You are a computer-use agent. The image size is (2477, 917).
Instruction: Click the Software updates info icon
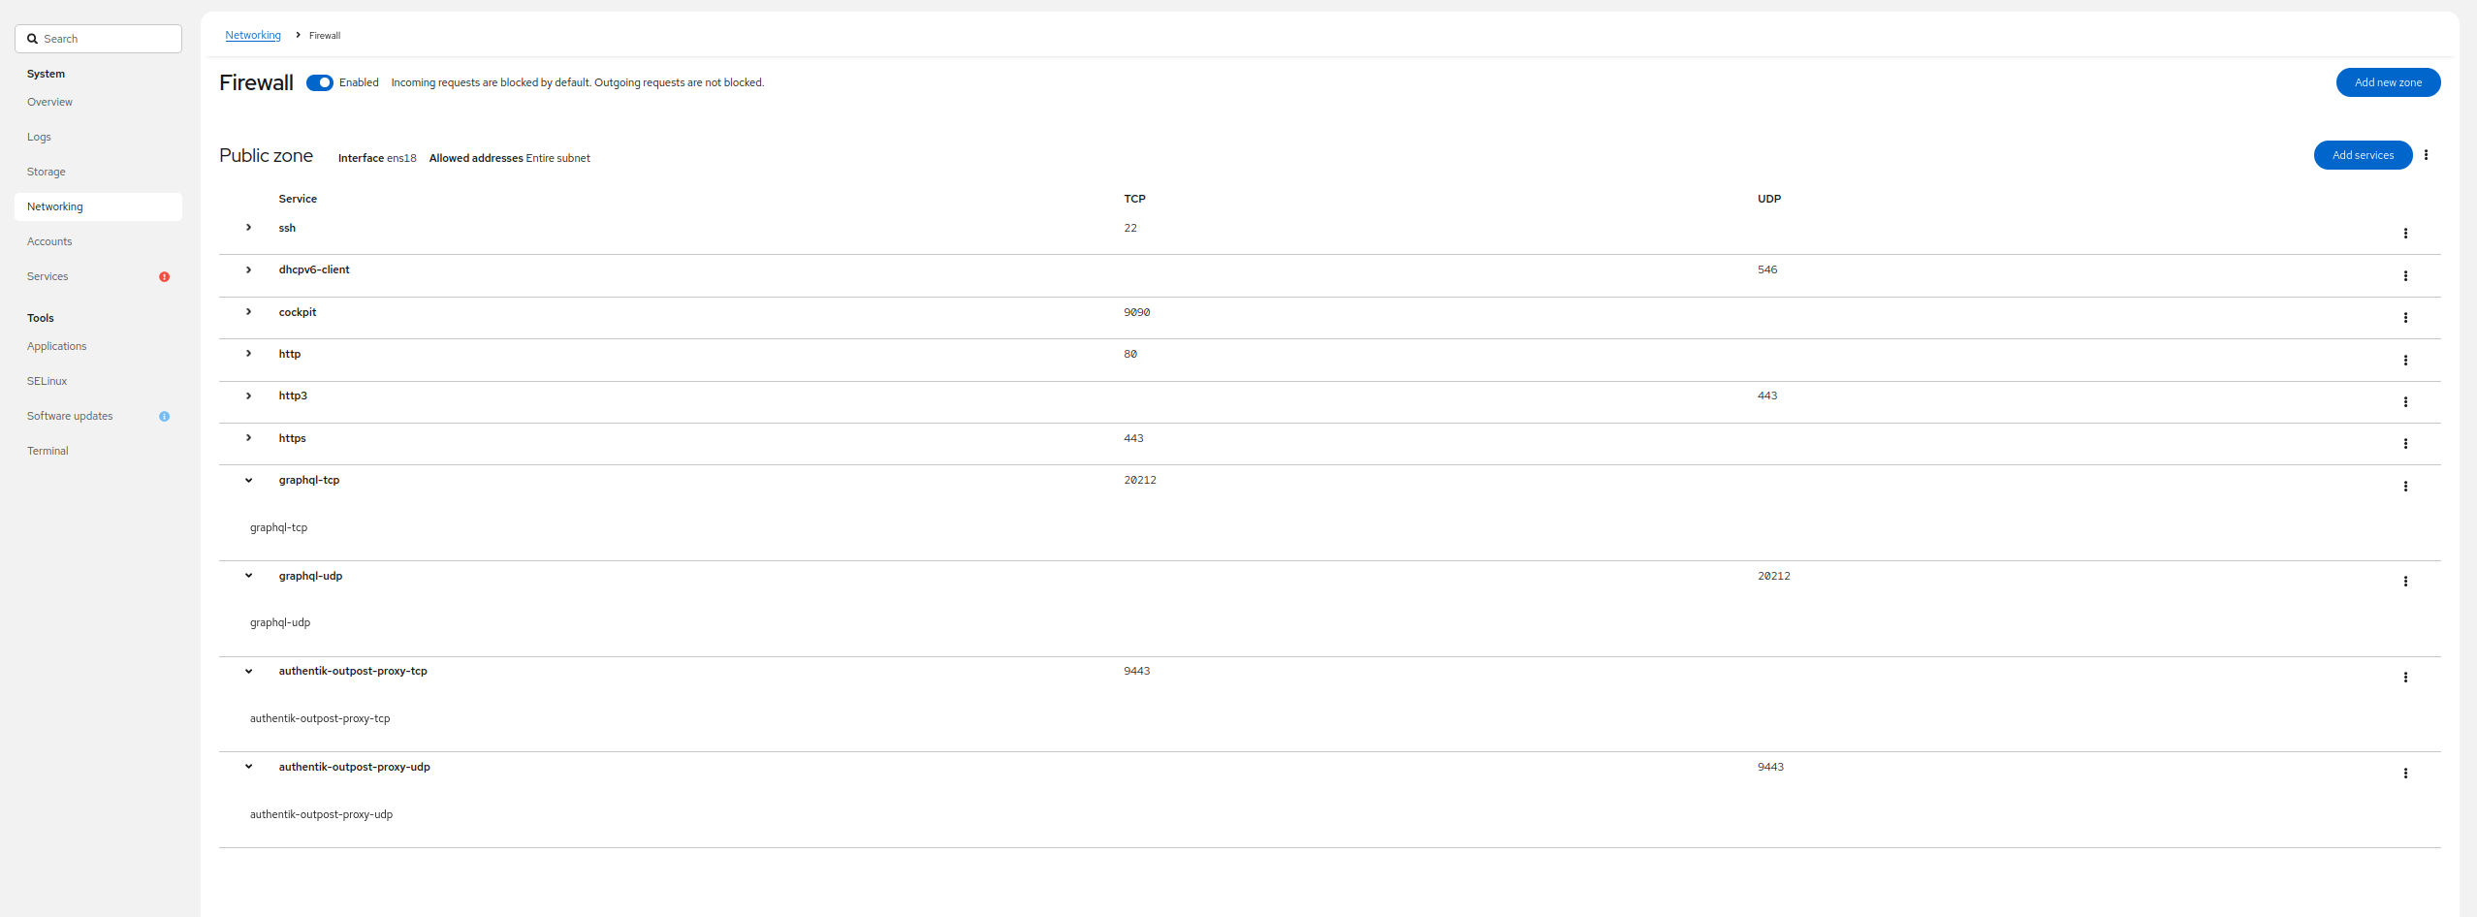[165, 417]
